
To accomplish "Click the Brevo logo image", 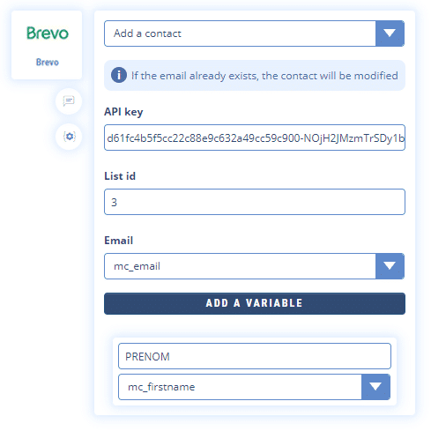I will (48, 33).
